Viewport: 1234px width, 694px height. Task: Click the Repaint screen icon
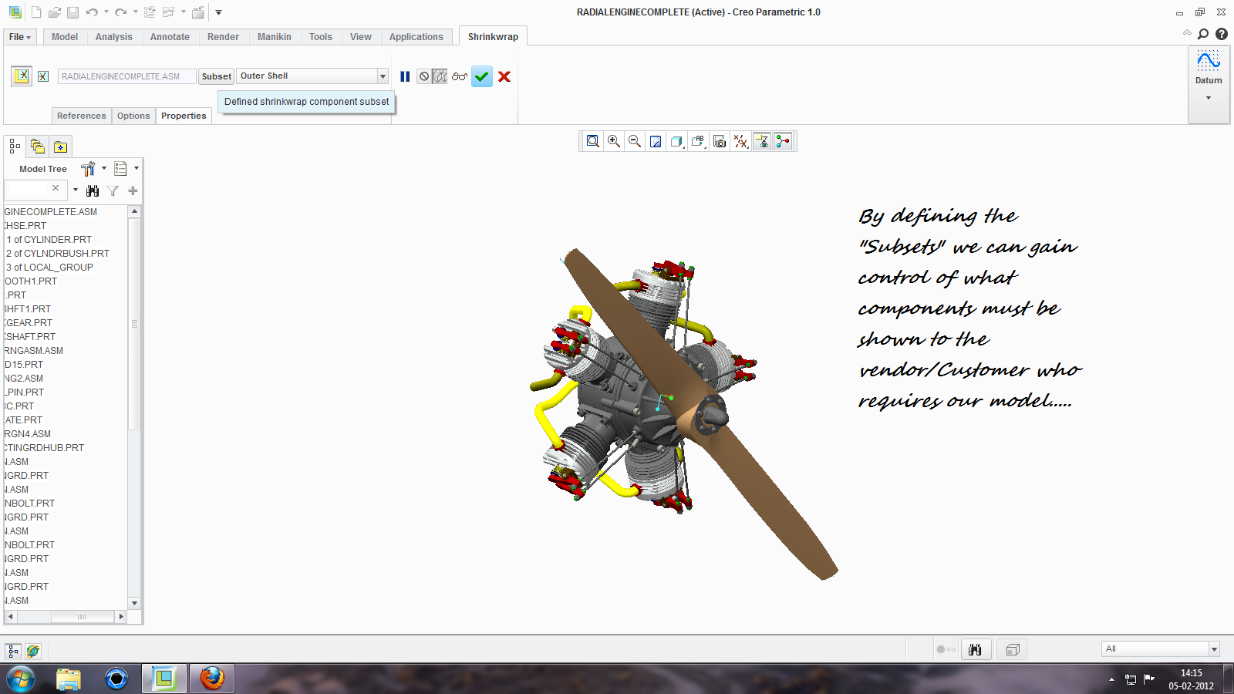pos(656,141)
